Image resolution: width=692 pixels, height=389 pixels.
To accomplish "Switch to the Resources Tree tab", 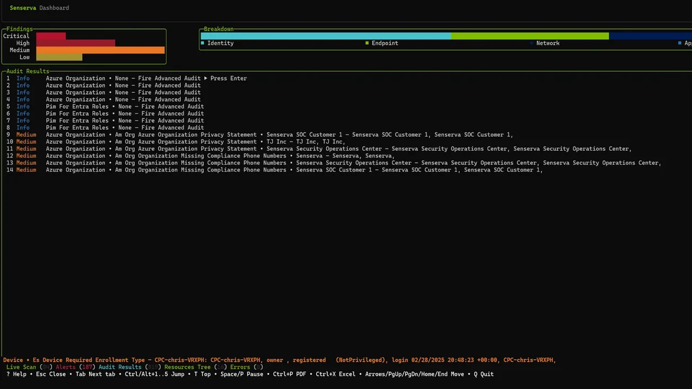I will pyautogui.click(x=187, y=367).
